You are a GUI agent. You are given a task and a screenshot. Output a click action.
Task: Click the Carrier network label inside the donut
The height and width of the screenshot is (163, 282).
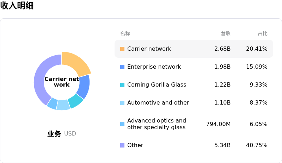(x=62, y=82)
